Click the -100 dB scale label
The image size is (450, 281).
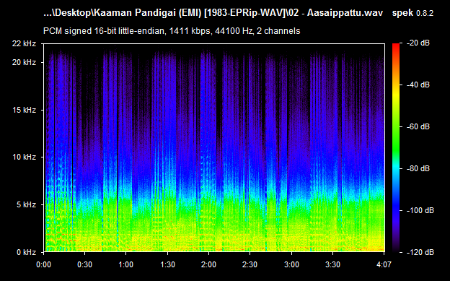coord(420,210)
